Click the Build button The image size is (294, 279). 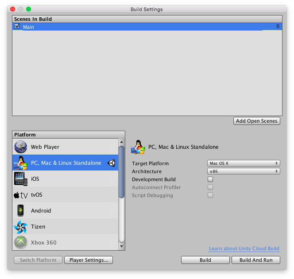[205, 260]
